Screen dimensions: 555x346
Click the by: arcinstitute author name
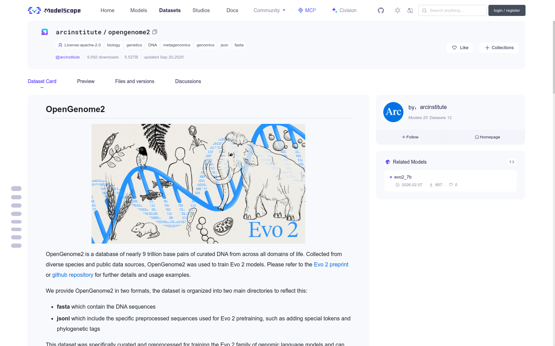coord(433,107)
